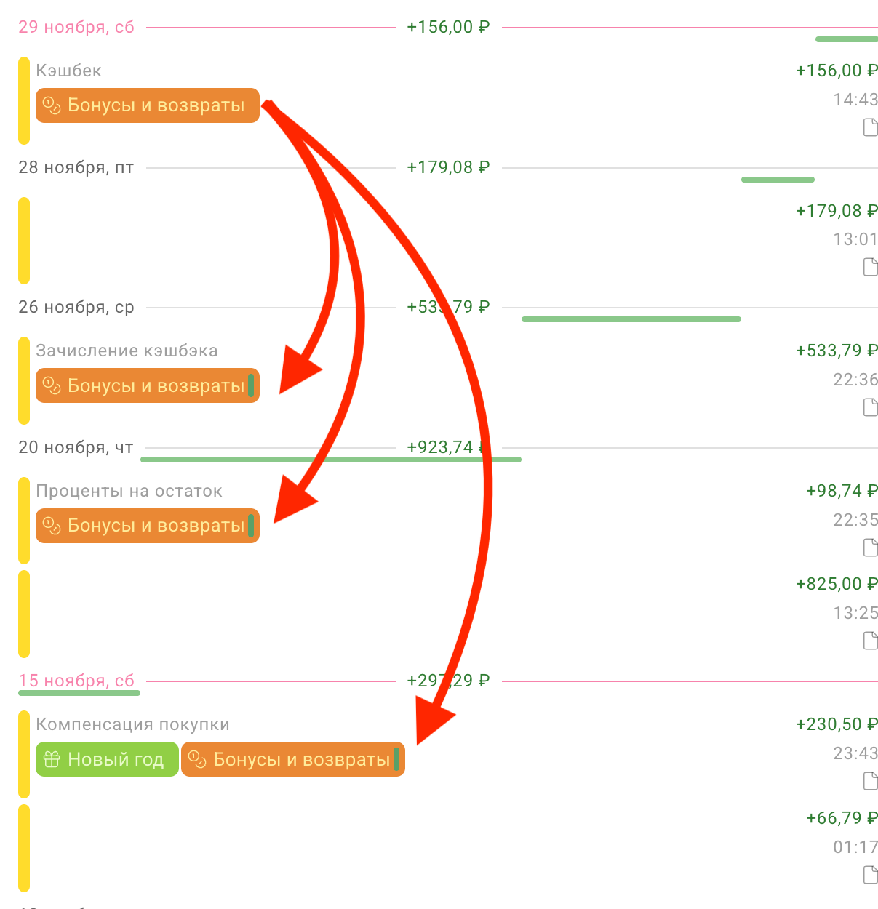Click the Бонусы и возвраты tag under Зачисление кэшбэка
Screen dimensions: 878x909
(x=147, y=385)
